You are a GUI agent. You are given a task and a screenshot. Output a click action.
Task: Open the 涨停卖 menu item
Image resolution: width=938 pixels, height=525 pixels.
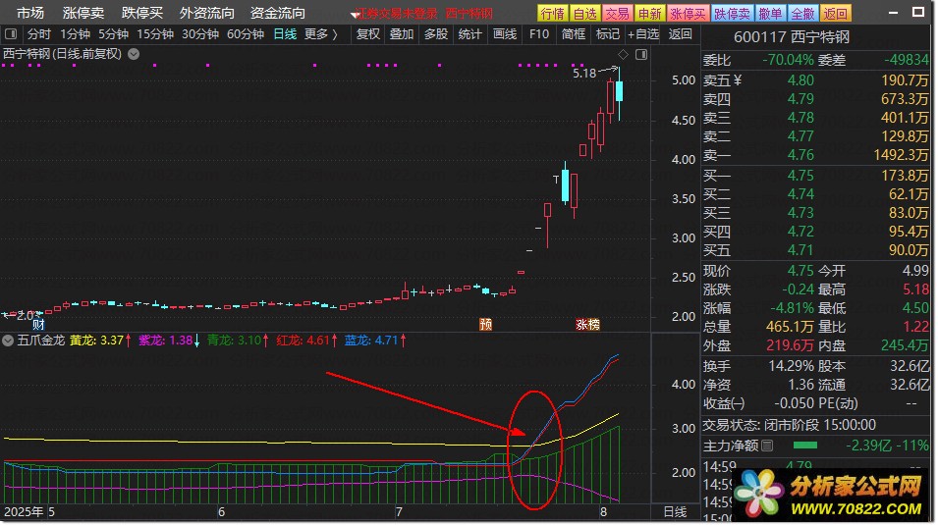pyautogui.click(x=83, y=13)
